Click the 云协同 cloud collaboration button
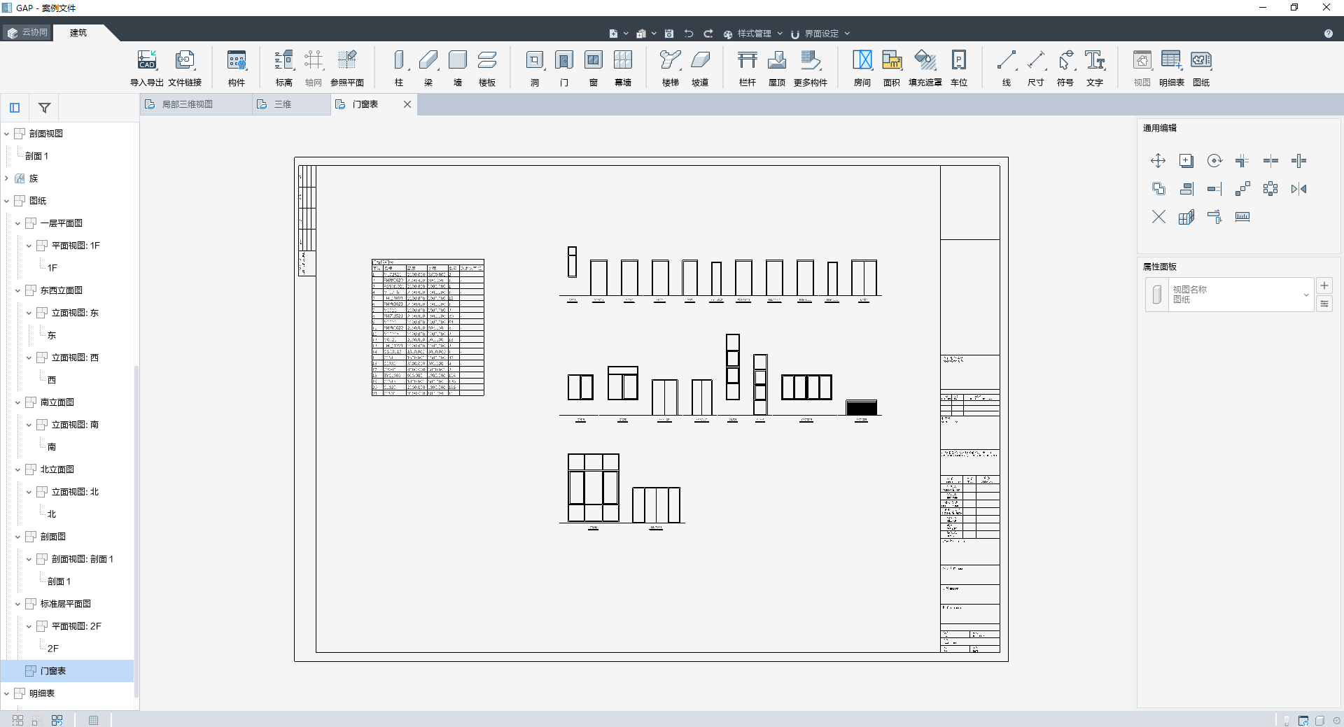The width and height of the screenshot is (1344, 727). tap(28, 32)
